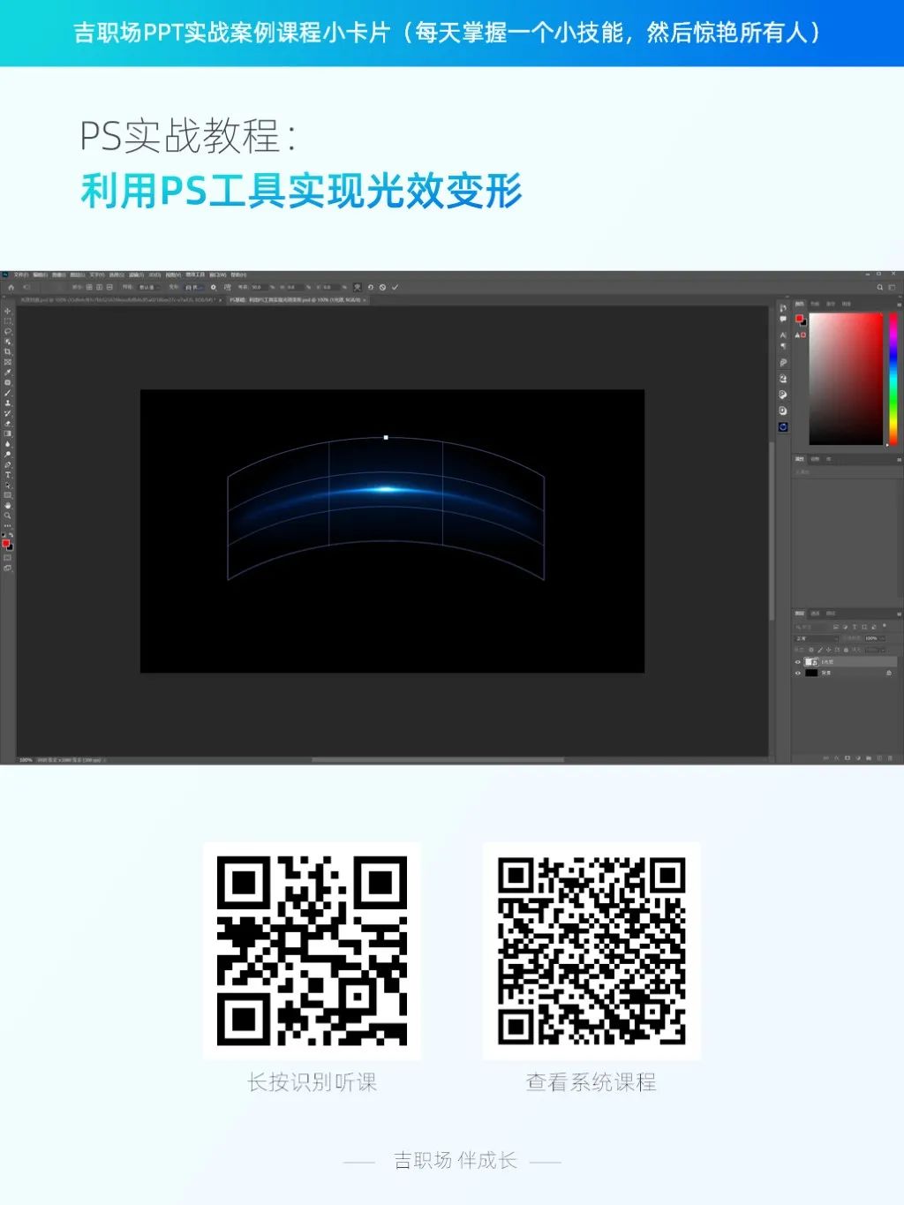Select the Pen tool

coord(8,464)
